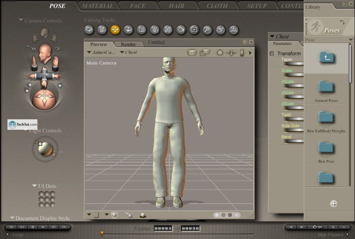Select the Taper editing tool
The height and width of the screenshot is (239, 355).
pyautogui.click(x=155, y=30)
